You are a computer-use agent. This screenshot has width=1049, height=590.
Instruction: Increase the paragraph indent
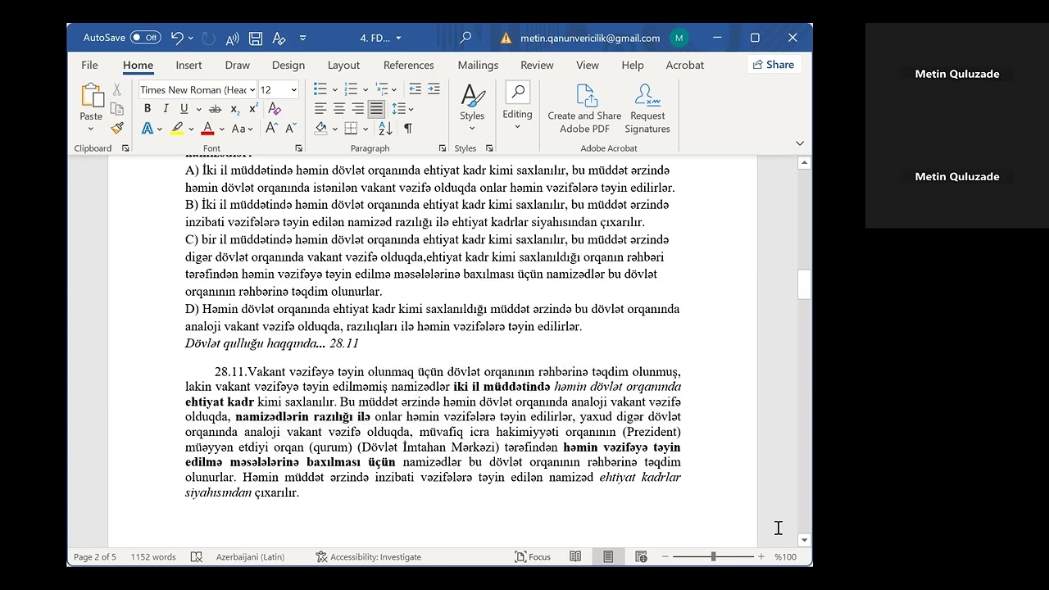tap(433, 89)
